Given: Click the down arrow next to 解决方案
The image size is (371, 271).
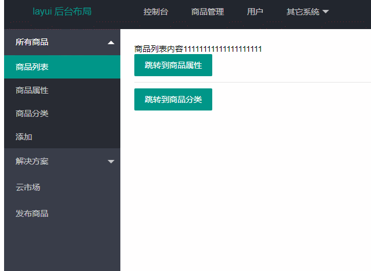Looking at the screenshot, I should tap(111, 162).
